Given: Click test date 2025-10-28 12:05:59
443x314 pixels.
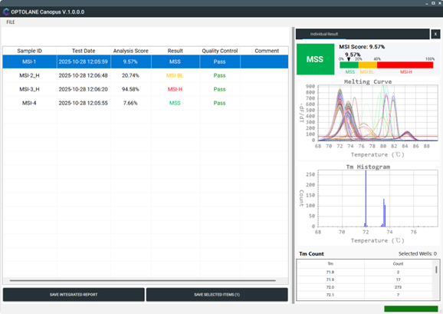Looking at the screenshot, I should 83,61.
